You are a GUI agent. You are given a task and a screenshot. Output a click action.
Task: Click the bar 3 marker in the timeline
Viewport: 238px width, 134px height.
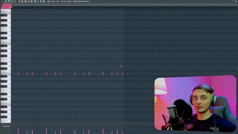click(x=68, y=7)
